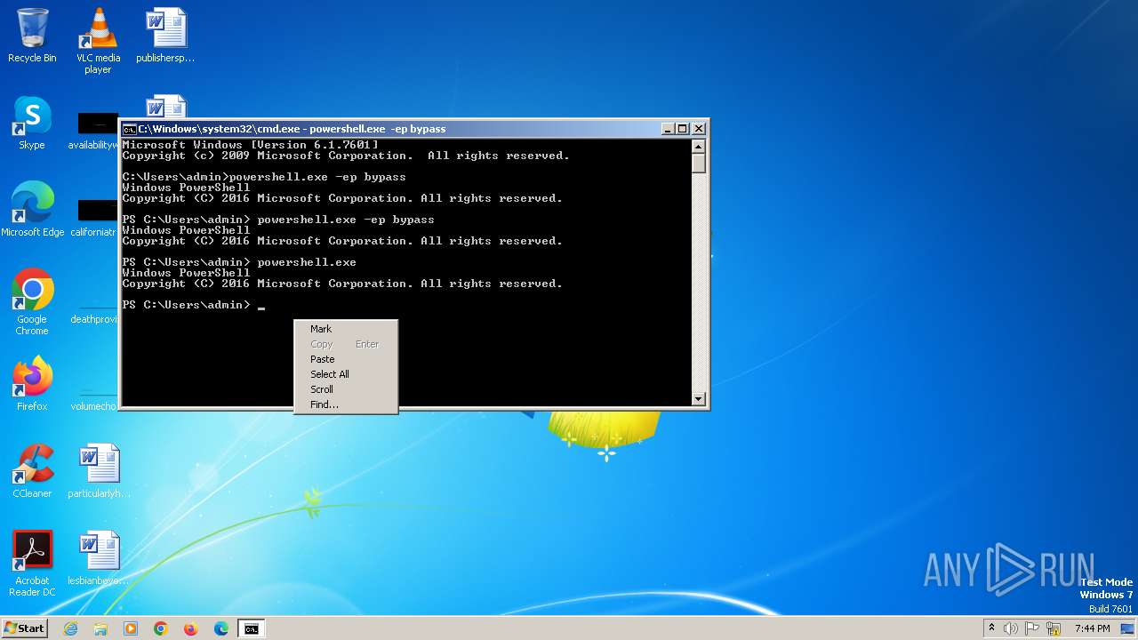Click the Action Center flag icon
The height and width of the screenshot is (640, 1138).
[x=1032, y=628]
